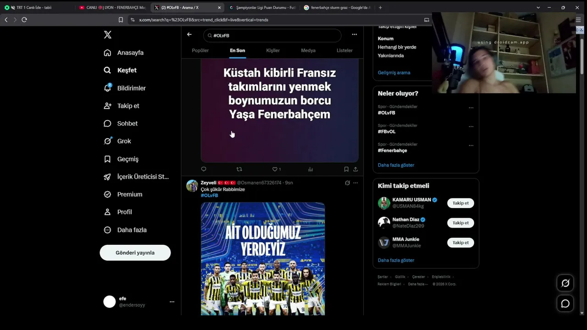Open more options for #OLvFB trend
Image resolution: width=587 pixels, height=330 pixels.
coord(471,108)
